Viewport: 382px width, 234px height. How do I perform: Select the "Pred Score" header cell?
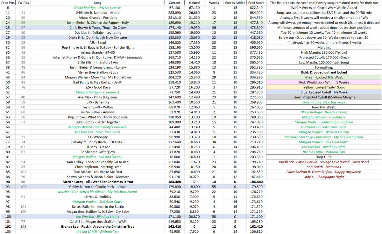pos(257,3)
